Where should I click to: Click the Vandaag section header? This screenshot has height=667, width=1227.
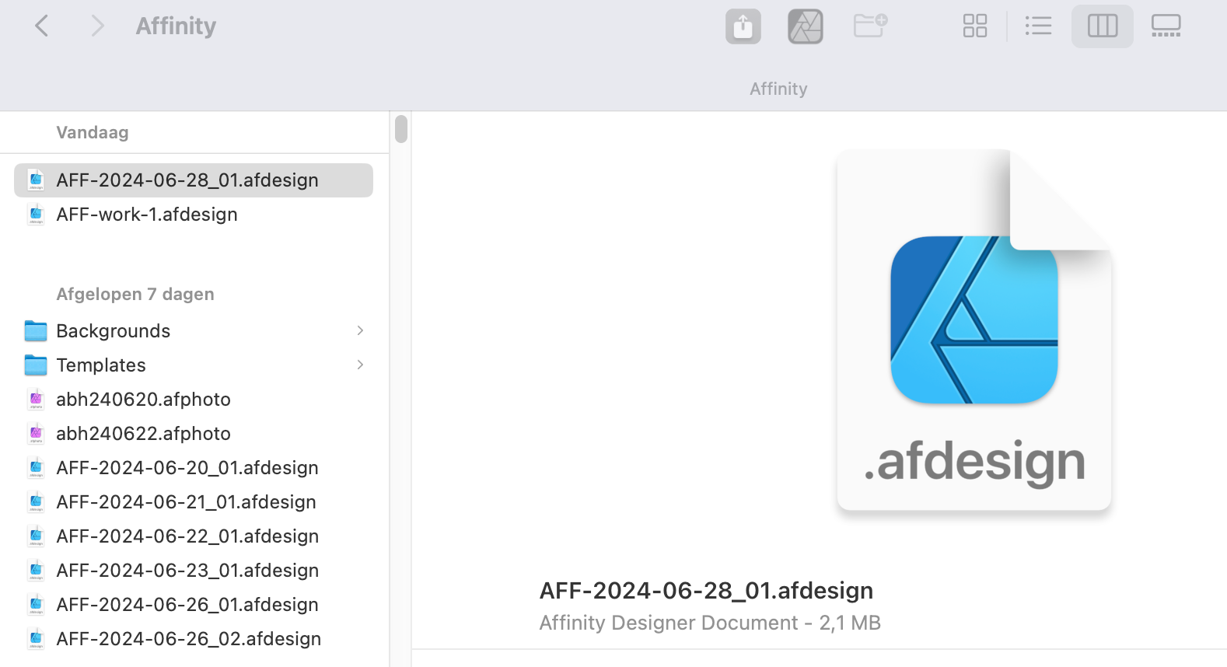tap(93, 132)
